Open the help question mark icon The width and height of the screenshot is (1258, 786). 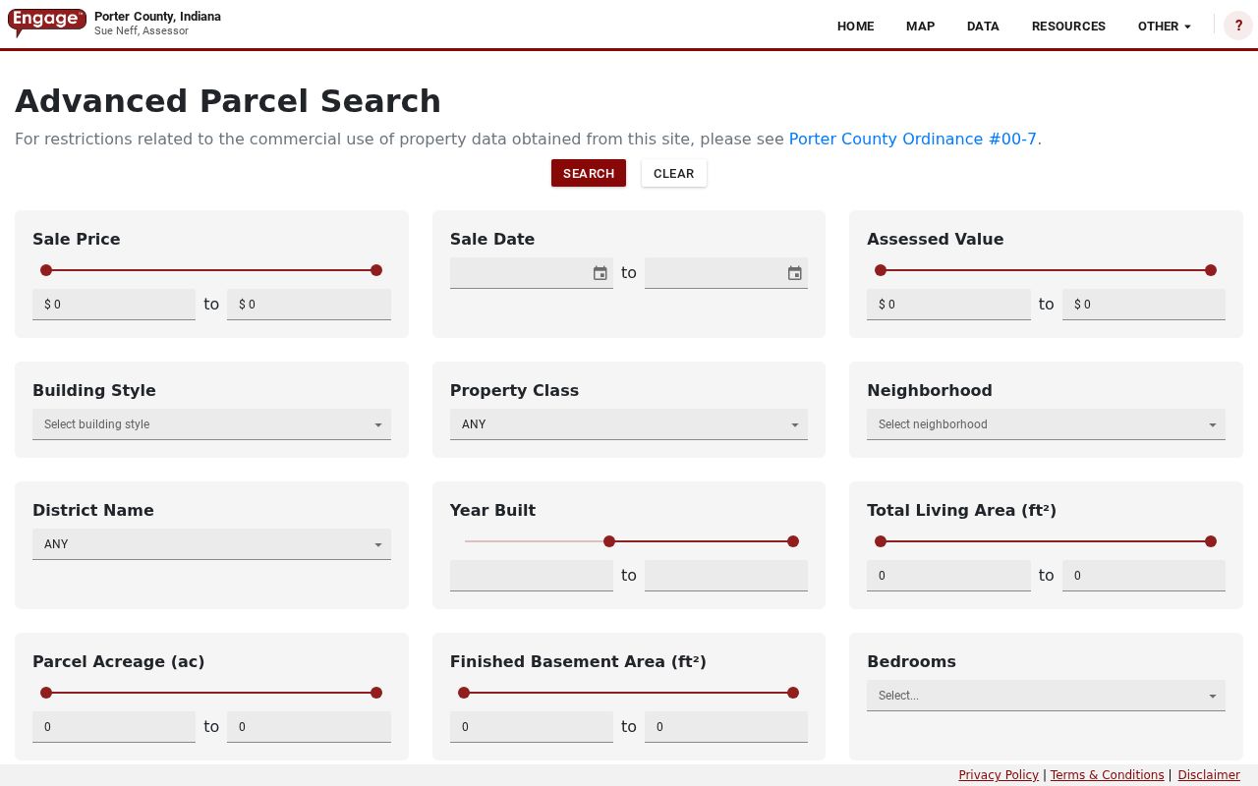pos(1238,26)
